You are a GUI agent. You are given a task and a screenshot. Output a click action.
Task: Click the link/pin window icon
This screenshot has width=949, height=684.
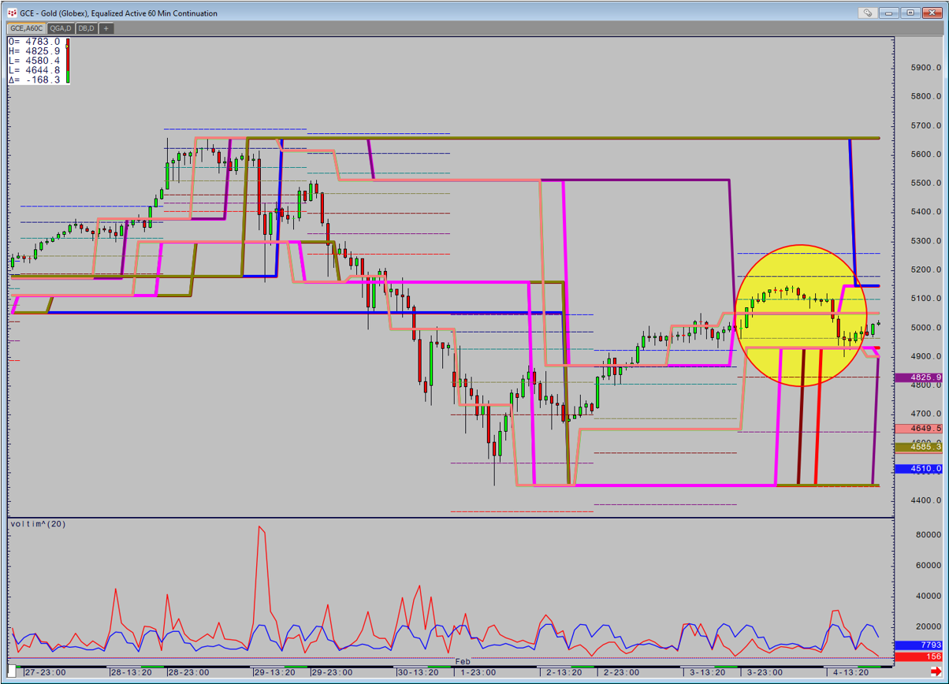click(867, 13)
